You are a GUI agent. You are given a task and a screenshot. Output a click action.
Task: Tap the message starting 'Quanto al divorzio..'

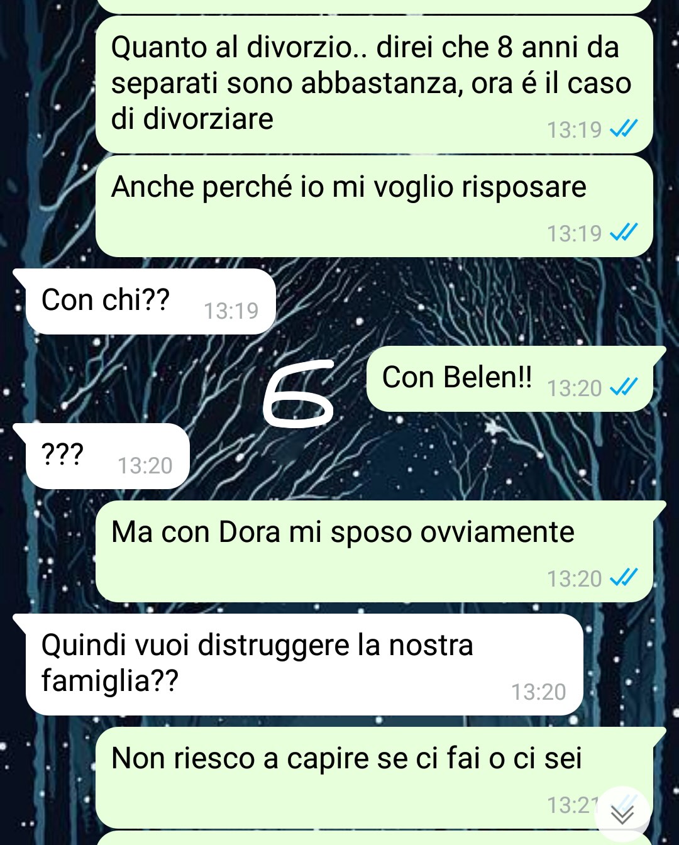tap(374, 84)
